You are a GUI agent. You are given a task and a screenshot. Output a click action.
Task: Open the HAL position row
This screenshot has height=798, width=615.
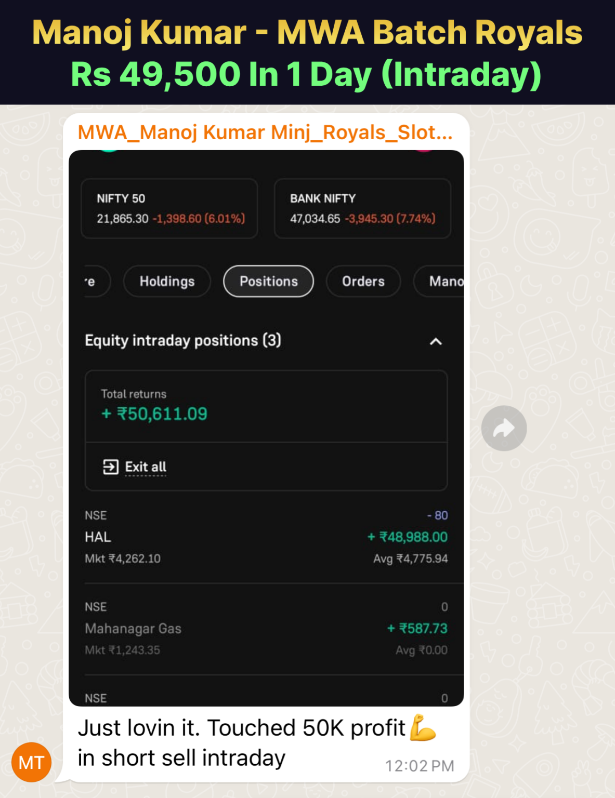(266, 537)
